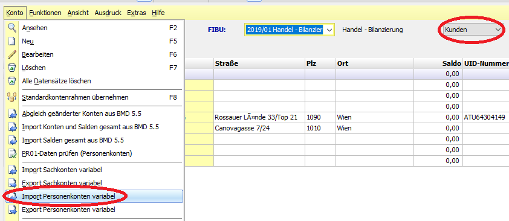The height and width of the screenshot is (221, 509).
Task: Expand the Kunden account type dropdown
Action: tap(498, 30)
